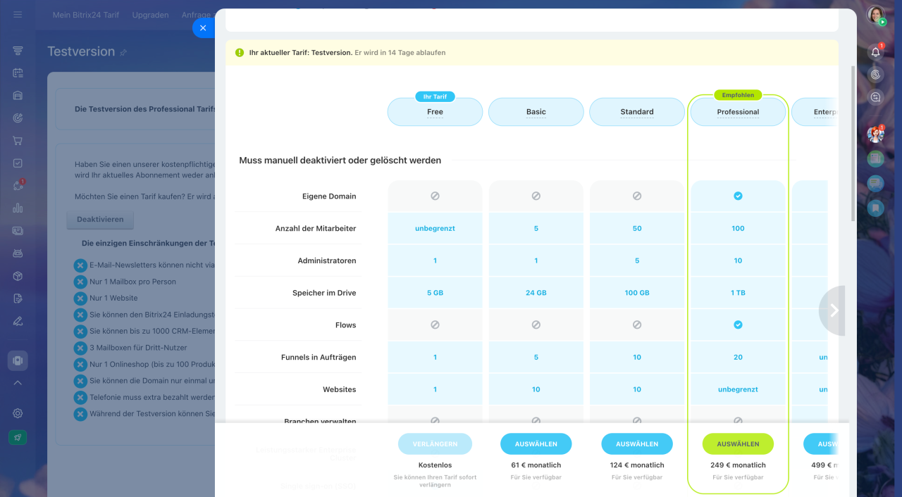902x497 pixels.
Task: Open the CRM target icon in sidebar
Action: 18,118
